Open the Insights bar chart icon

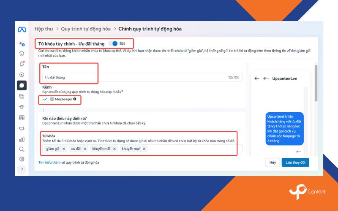22,139
